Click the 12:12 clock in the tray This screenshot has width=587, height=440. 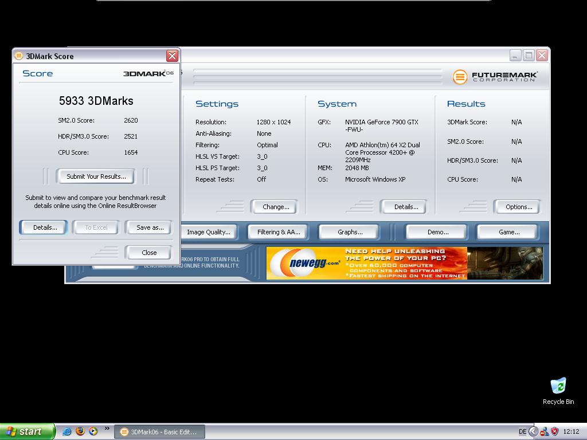(571, 431)
